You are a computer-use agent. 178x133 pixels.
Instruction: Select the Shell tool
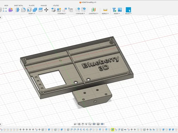(x=29, y=10)
